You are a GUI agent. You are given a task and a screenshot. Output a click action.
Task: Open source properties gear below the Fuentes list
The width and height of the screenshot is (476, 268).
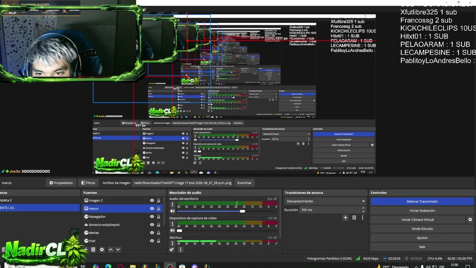[x=102, y=249]
